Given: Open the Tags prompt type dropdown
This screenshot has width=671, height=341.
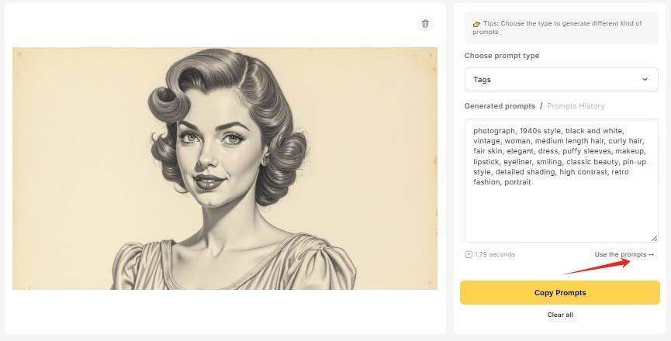Looking at the screenshot, I should point(561,79).
